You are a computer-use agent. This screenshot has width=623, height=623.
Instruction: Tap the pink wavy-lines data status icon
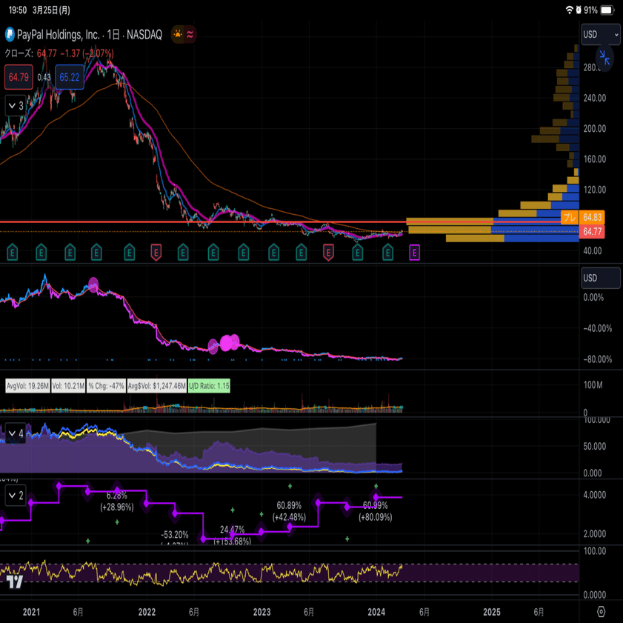[190, 35]
